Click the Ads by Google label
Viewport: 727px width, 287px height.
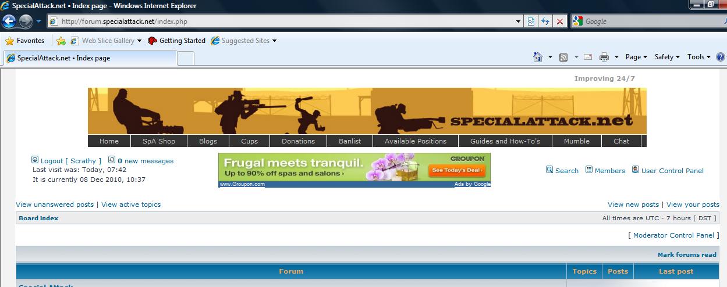pos(472,184)
